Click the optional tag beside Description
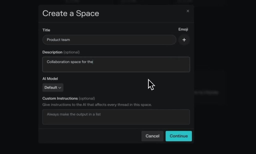This screenshot has height=154, width=256. click(x=71, y=52)
